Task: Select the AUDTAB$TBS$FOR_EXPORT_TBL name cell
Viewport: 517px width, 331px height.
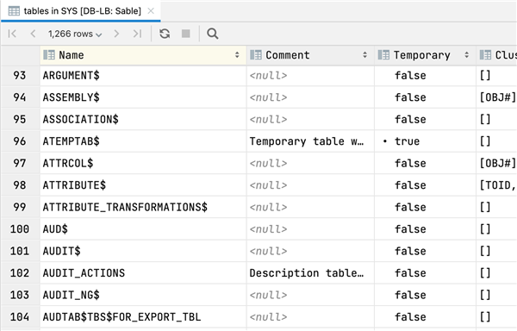Action: click(x=143, y=317)
